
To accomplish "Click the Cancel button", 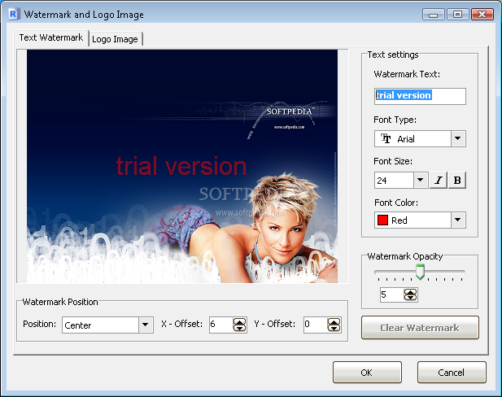I will tap(452, 373).
